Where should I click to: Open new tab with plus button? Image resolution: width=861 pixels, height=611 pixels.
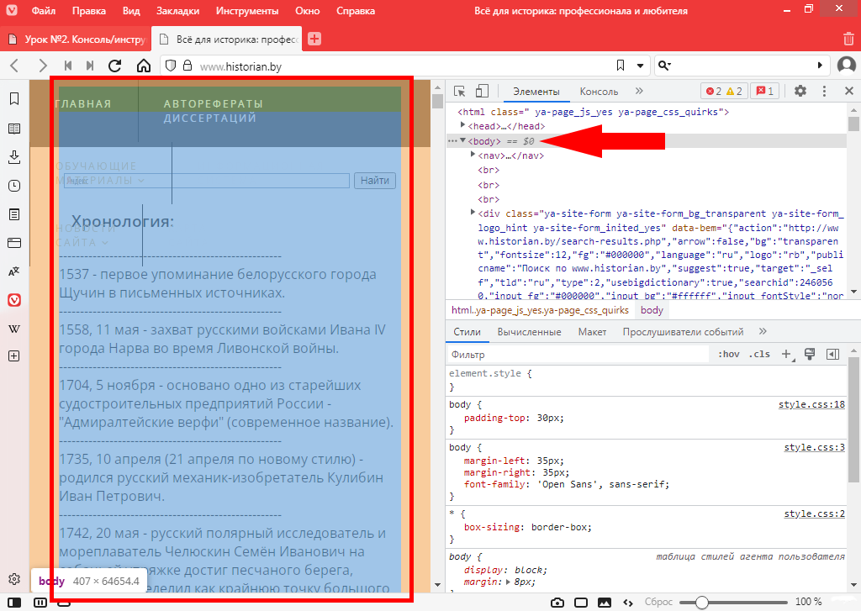[314, 39]
